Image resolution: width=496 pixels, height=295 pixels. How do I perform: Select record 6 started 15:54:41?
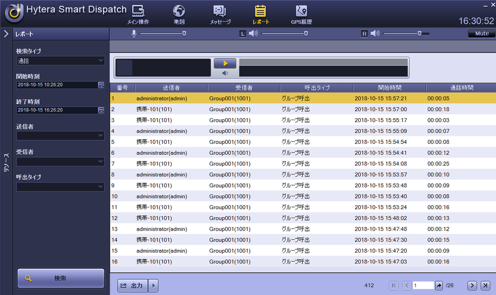pyautogui.click(x=303, y=153)
